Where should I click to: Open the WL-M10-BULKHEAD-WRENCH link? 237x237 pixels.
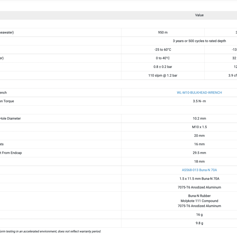click(x=199, y=93)
